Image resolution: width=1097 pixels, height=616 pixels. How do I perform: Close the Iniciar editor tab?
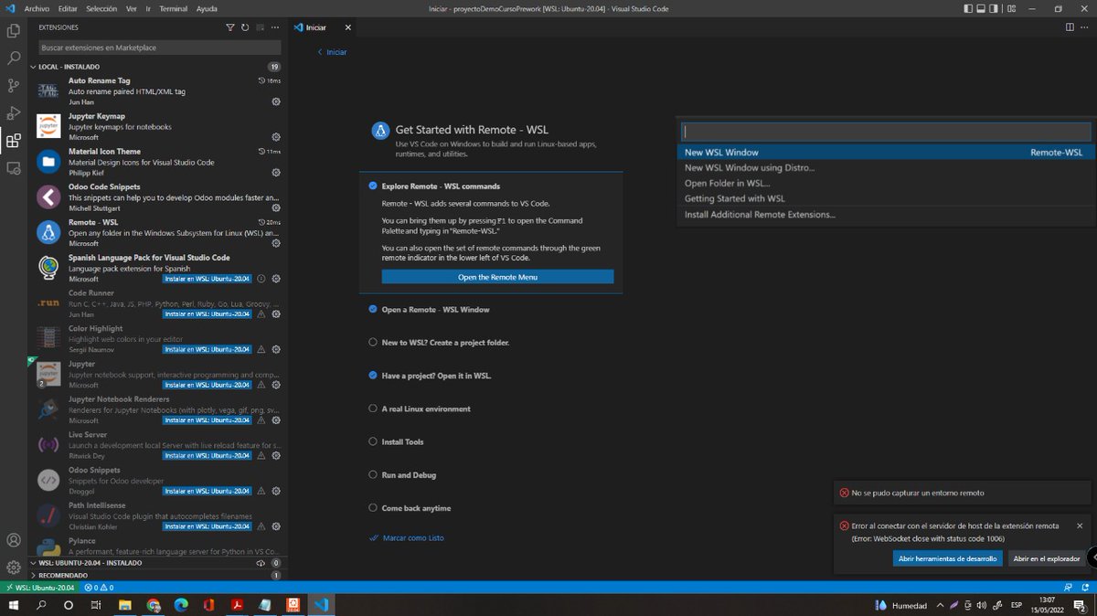(x=349, y=27)
